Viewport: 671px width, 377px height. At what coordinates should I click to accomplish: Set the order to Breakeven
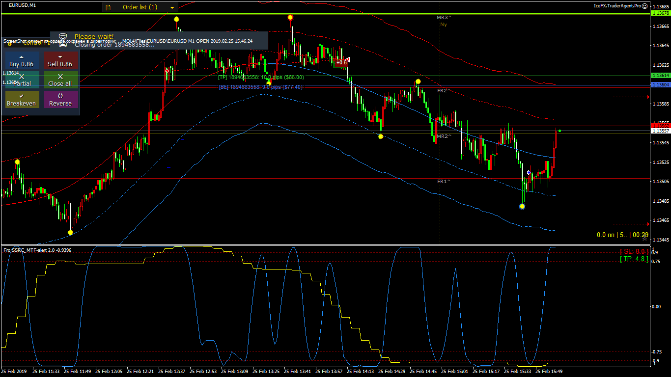click(21, 100)
